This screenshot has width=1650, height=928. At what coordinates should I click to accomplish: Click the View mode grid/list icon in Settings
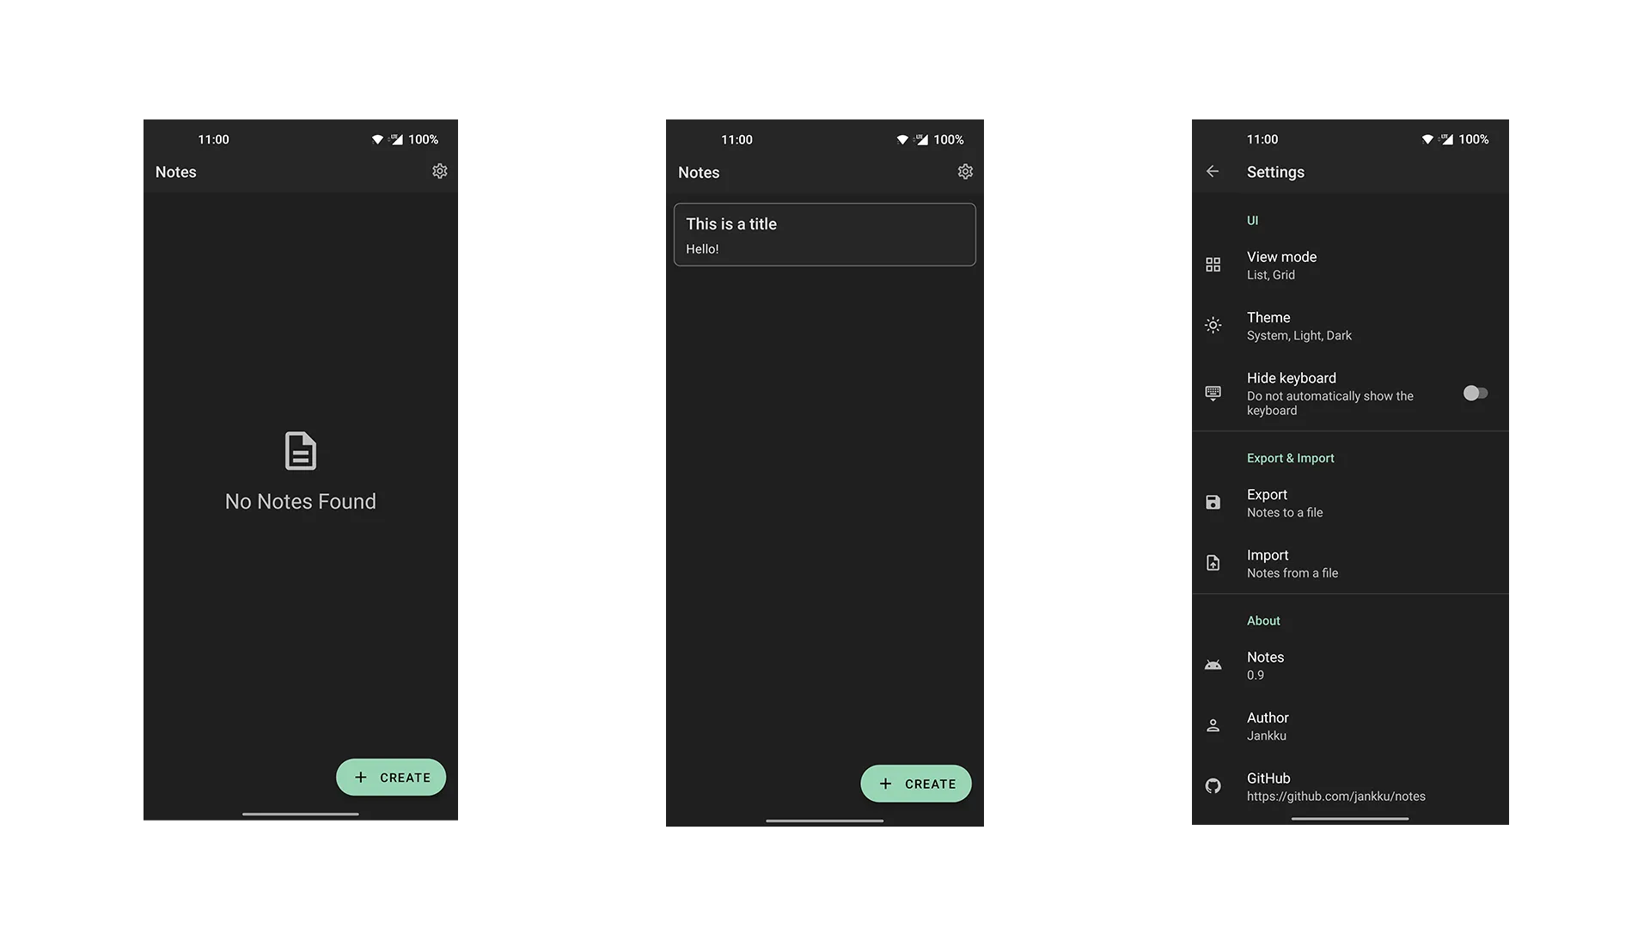coord(1213,264)
